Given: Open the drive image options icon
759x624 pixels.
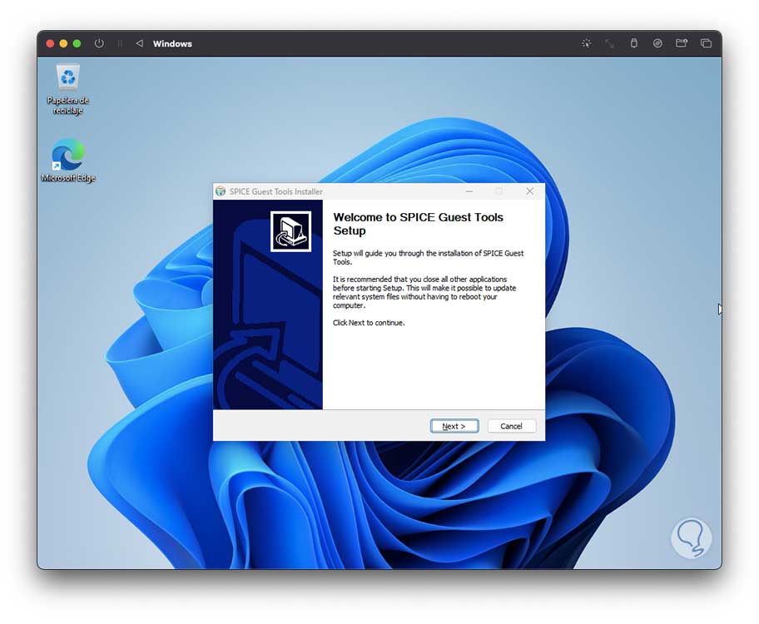Looking at the screenshot, I should [657, 43].
